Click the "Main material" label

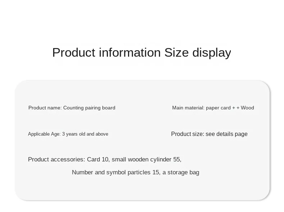coord(188,108)
